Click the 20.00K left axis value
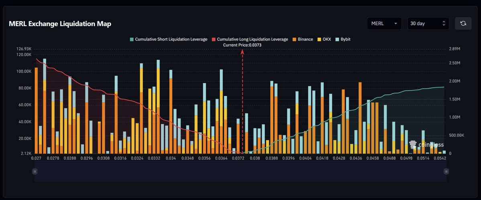 (x=25, y=138)
